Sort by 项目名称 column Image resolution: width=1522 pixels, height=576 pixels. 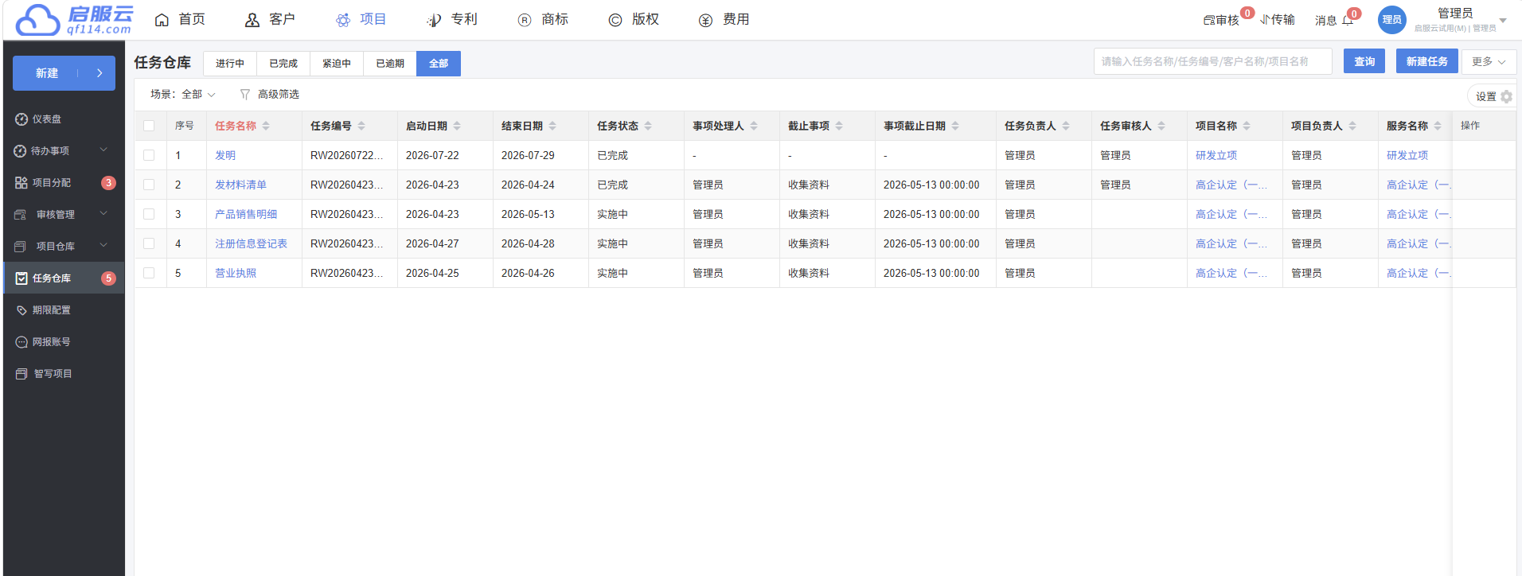(1247, 126)
